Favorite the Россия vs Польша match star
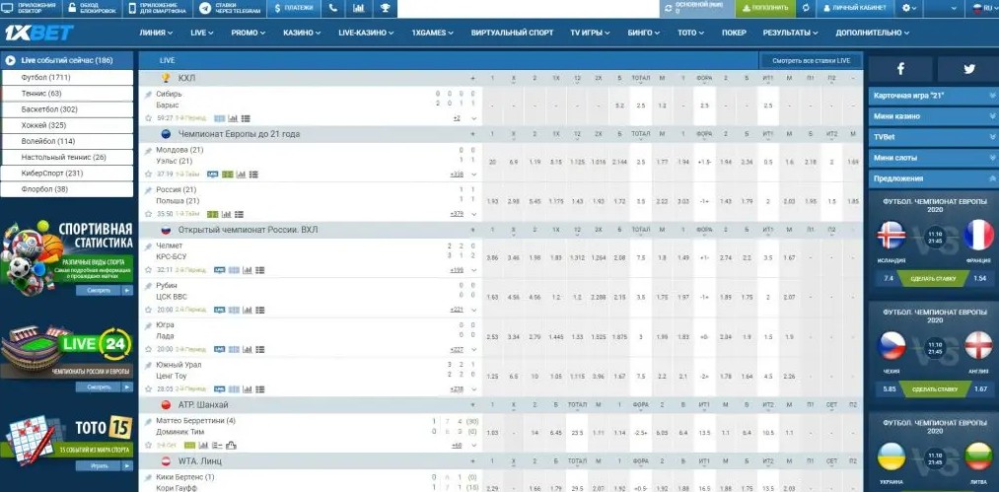This screenshot has width=999, height=492. (149, 214)
